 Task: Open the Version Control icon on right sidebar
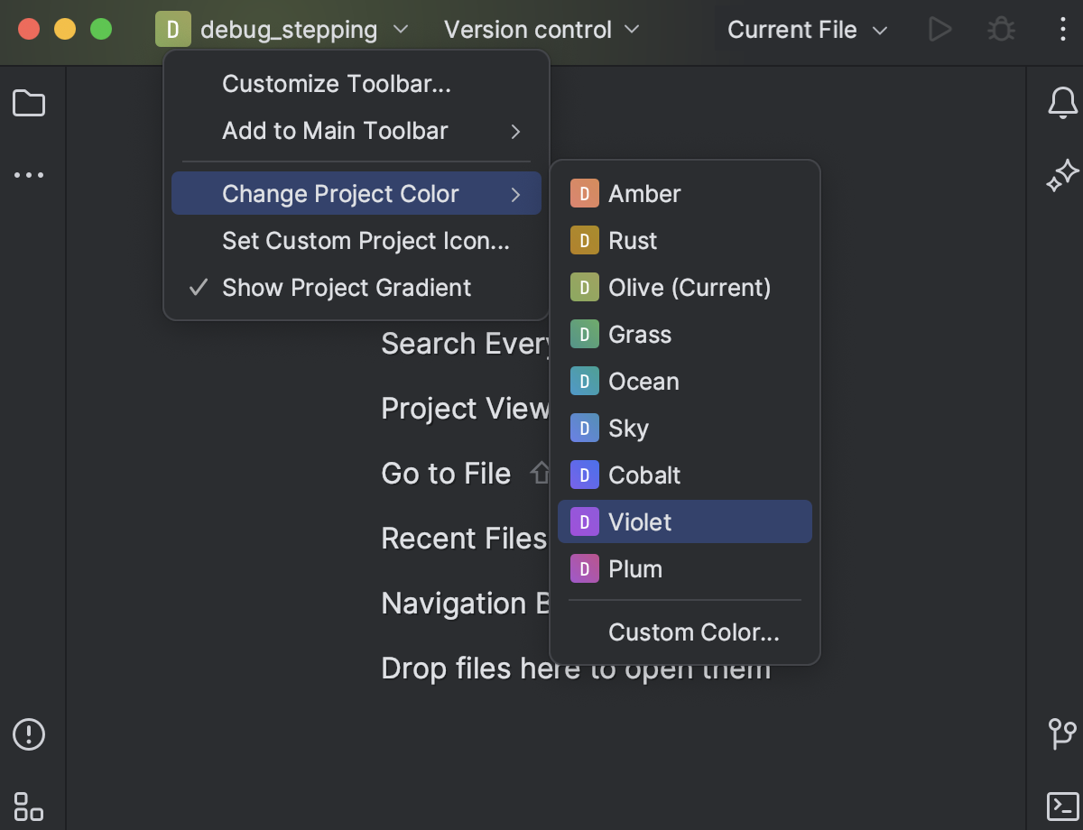1062,735
